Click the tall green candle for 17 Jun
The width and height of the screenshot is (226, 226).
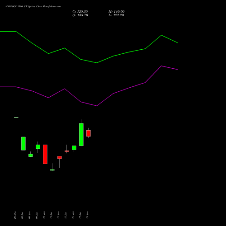coord(81,135)
